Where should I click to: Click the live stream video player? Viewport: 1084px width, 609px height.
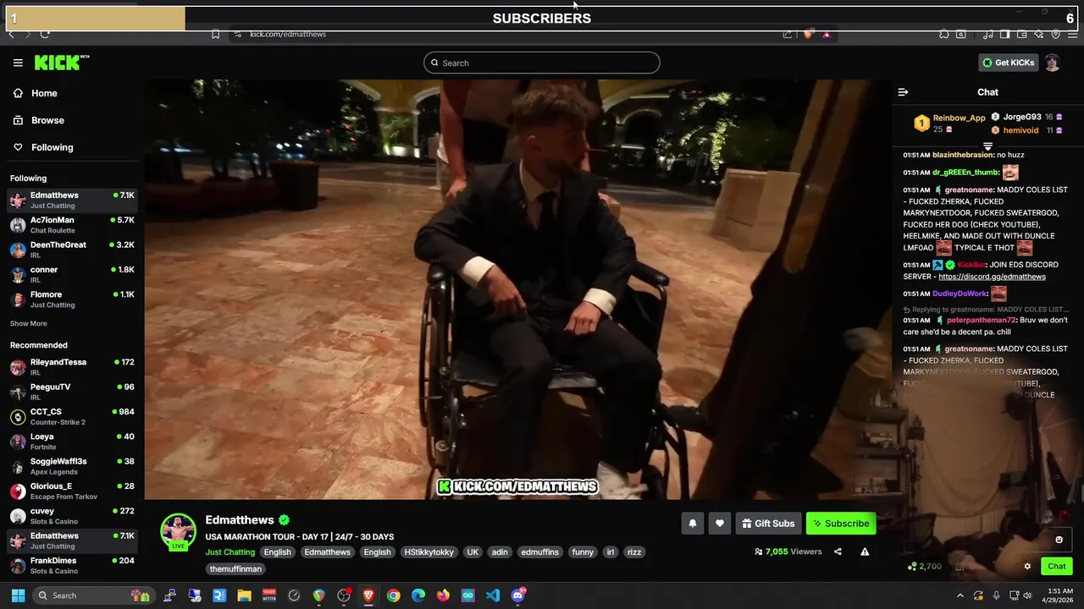point(518,289)
